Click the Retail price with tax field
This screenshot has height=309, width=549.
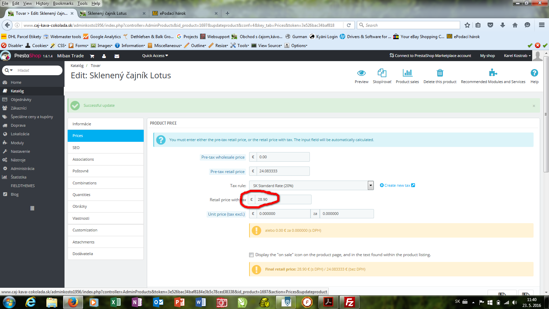(x=283, y=199)
